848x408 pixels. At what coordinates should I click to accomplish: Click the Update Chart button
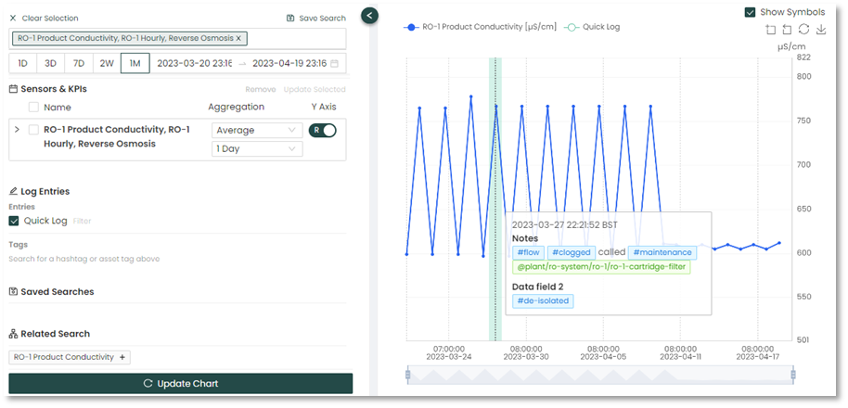[x=181, y=383]
